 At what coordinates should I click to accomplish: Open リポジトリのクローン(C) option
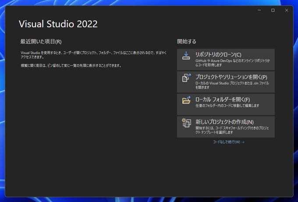tap(226, 60)
